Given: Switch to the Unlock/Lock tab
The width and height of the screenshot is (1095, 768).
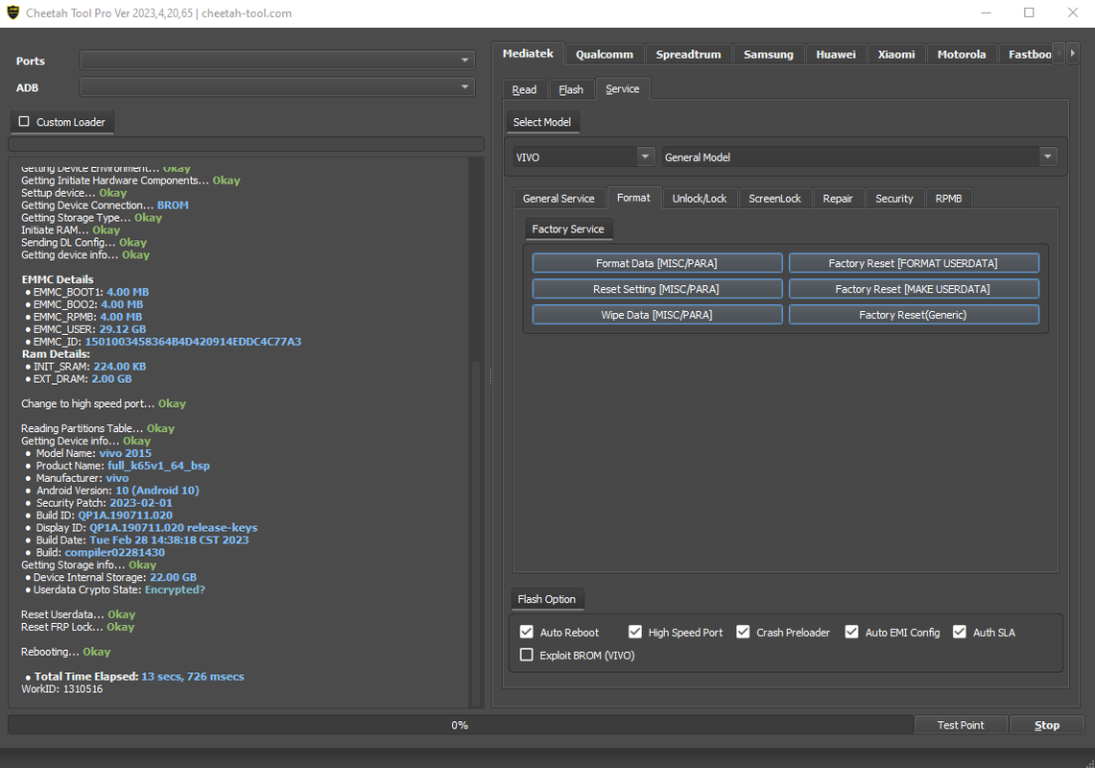Looking at the screenshot, I should click(699, 199).
